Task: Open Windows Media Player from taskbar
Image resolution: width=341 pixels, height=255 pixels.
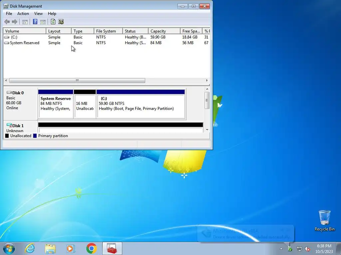Action: point(71,248)
